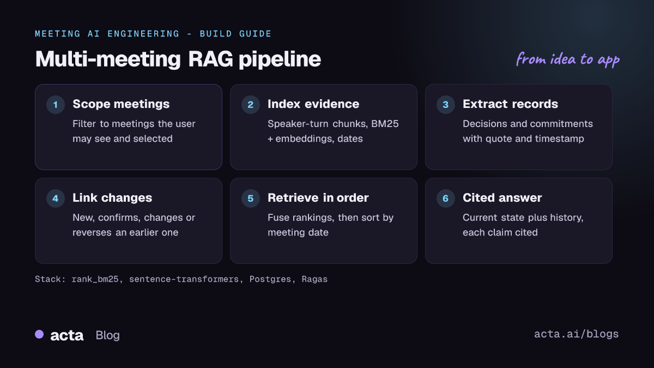Click the 'Stack: rank_bm25, sentence-transformers' line

tap(181, 279)
